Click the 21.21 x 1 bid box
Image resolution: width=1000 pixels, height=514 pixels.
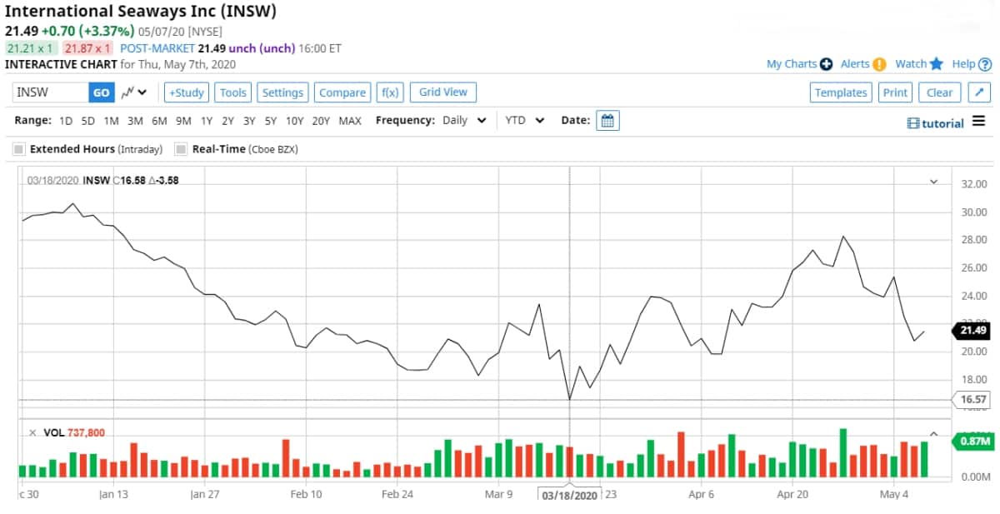click(30, 48)
